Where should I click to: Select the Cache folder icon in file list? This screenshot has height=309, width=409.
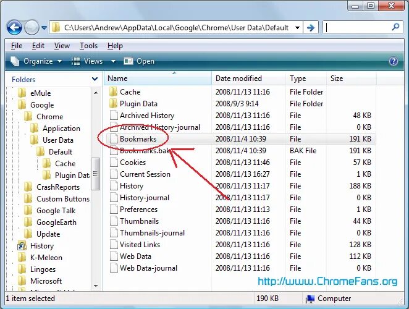coord(113,92)
